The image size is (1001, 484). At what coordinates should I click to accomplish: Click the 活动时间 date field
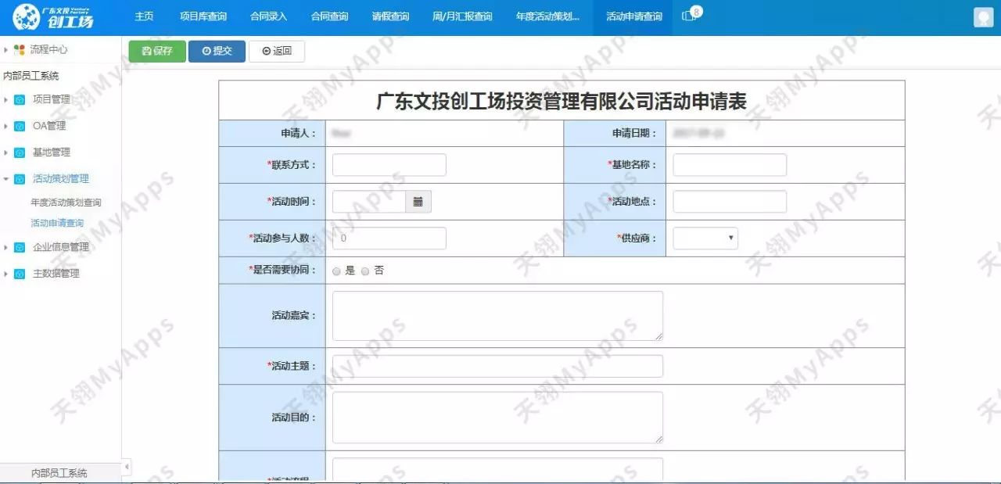369,202
